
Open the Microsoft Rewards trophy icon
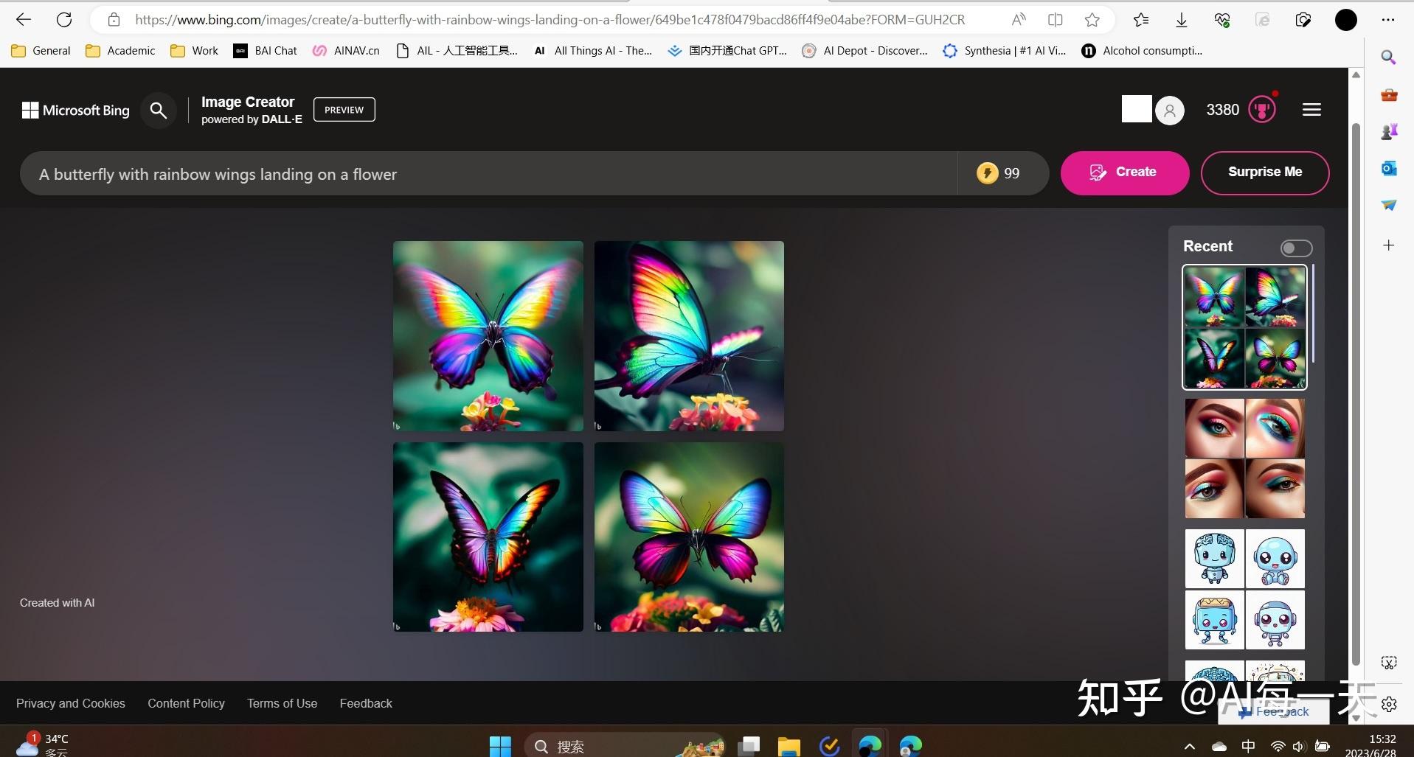(1262, 109)
